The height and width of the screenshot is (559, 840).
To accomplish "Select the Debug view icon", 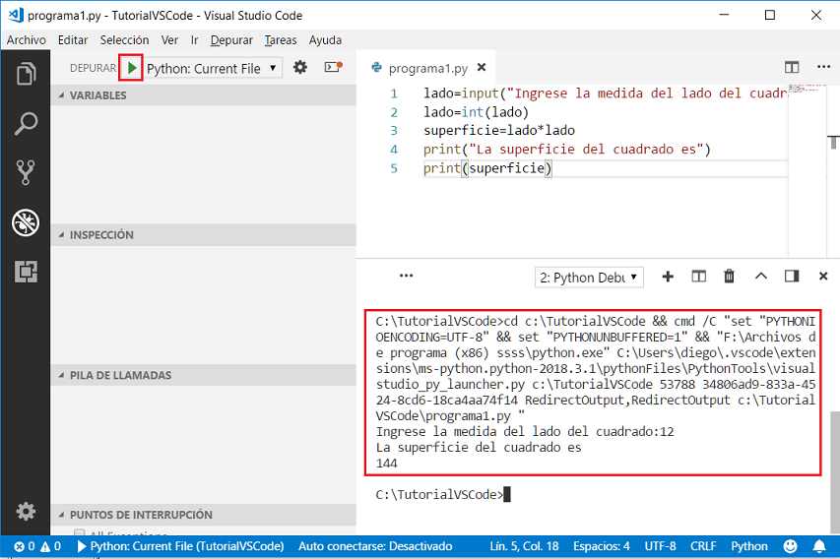I will 26,222.
